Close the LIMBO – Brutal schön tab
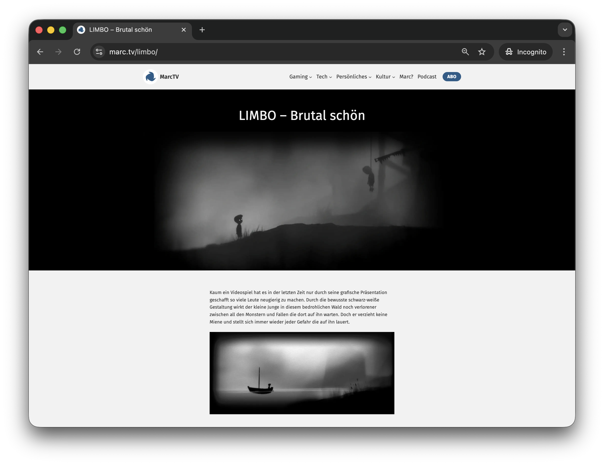This screenshot has height=465, width=604. click(x=184, y=30)
